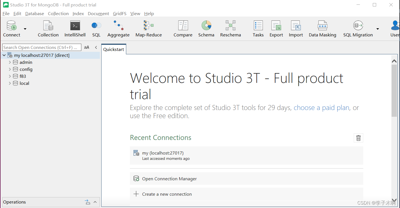Open the Document menu

[98, 13]
